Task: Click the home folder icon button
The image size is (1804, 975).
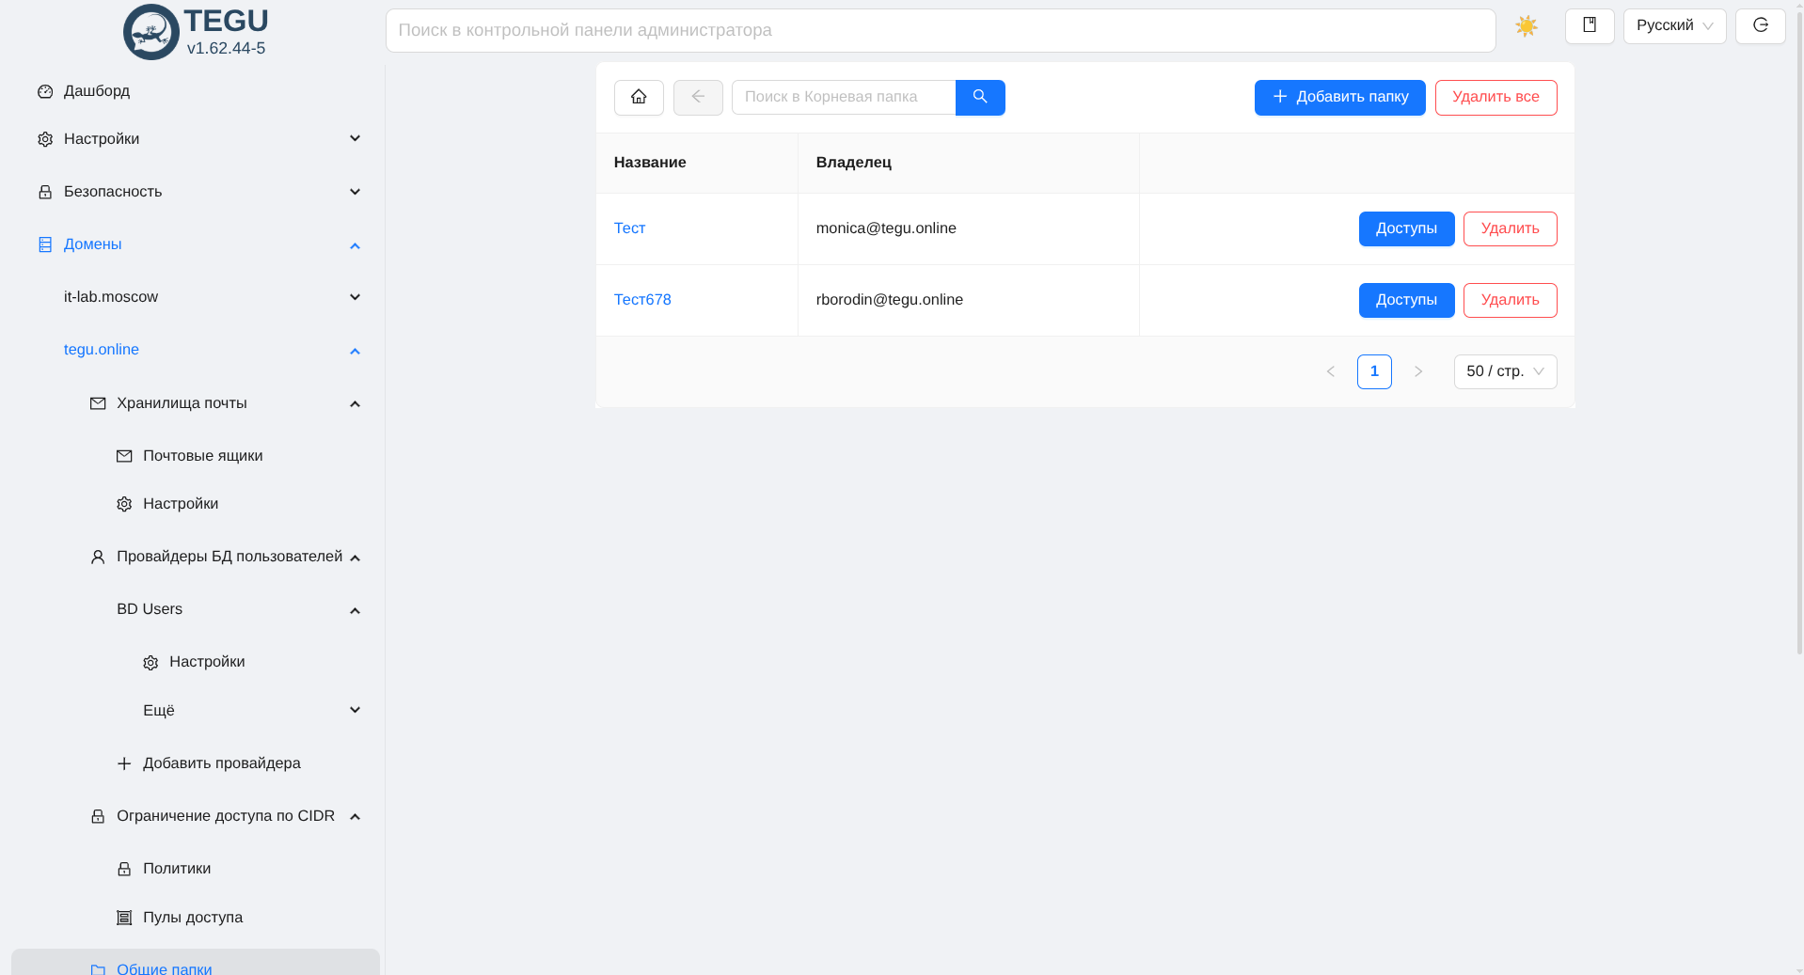Action: pos(639,98)
